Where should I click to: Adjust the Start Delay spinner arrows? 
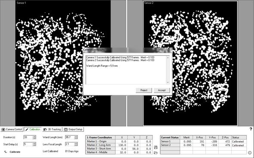pos(34,144)
